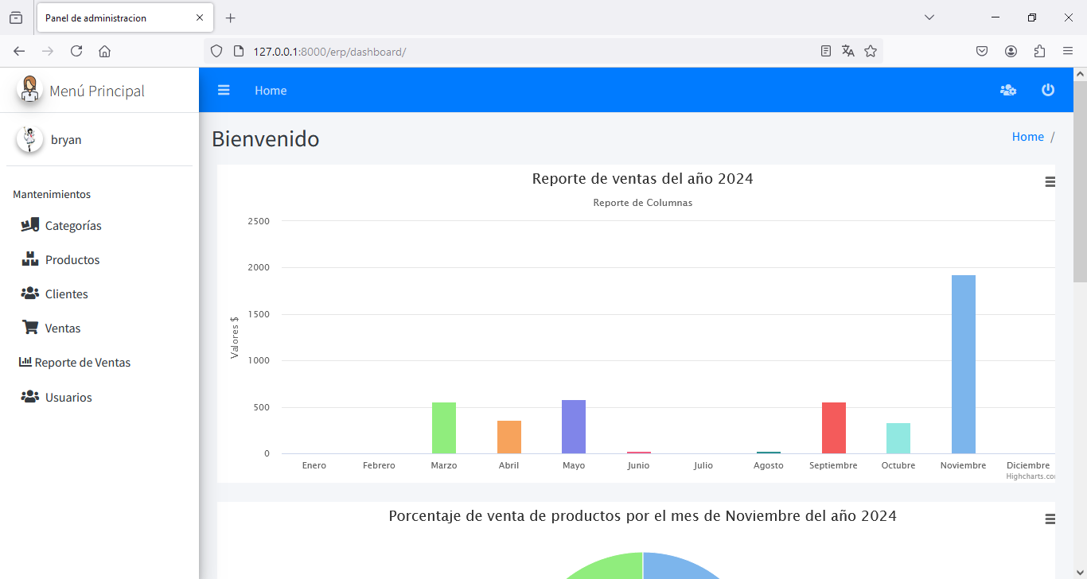The width and height of the screenshot is (1087, 579).
Task: Click the Categorías truck icon
Action: tap(30, 225)
